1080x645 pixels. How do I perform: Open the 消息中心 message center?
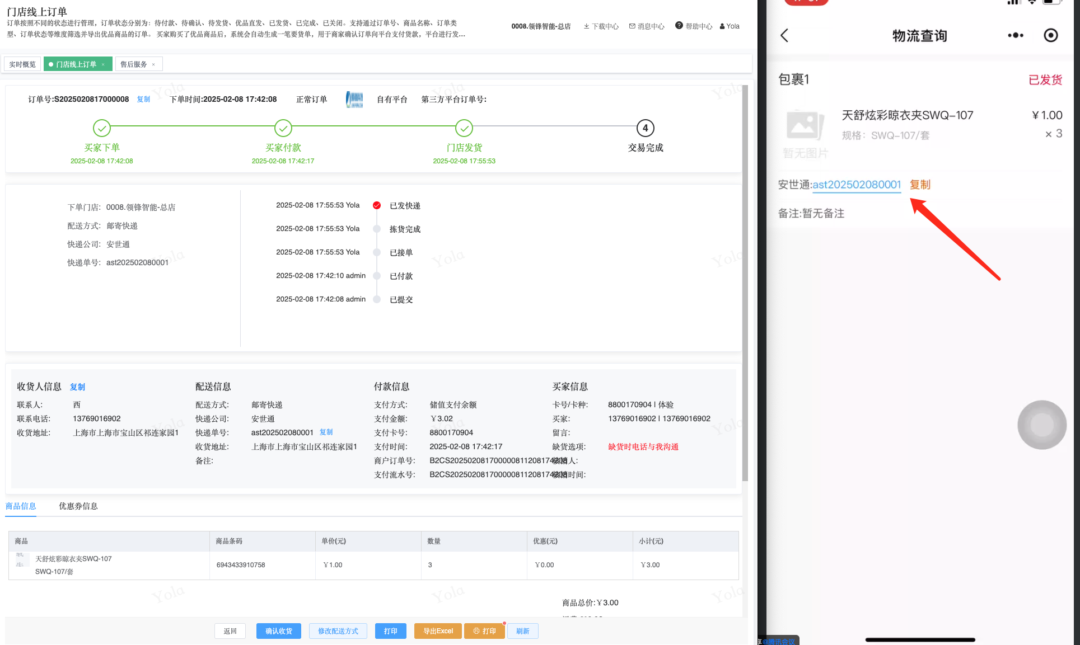tap(647, 26)
